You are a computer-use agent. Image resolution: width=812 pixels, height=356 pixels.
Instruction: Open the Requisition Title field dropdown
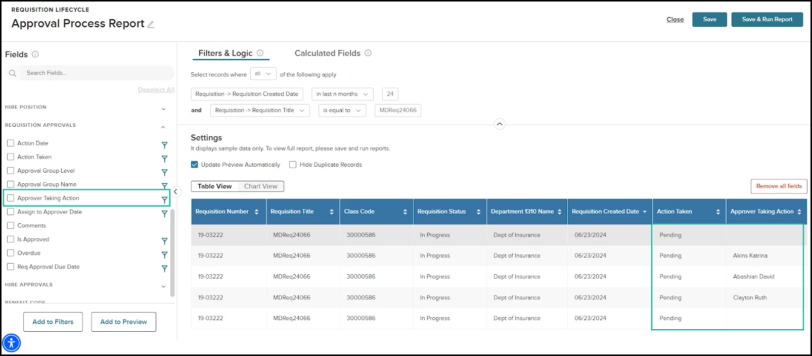(x=260, y=110)
